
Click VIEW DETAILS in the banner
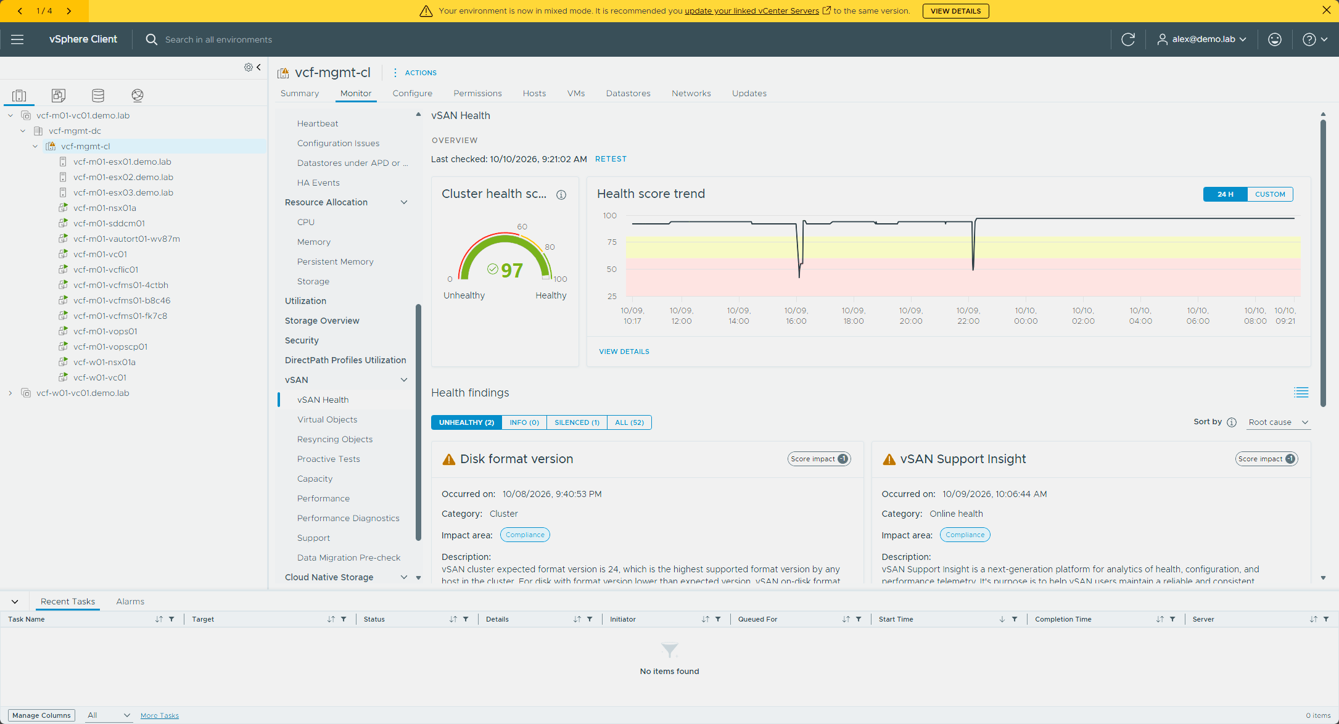[x=955, y=11]
